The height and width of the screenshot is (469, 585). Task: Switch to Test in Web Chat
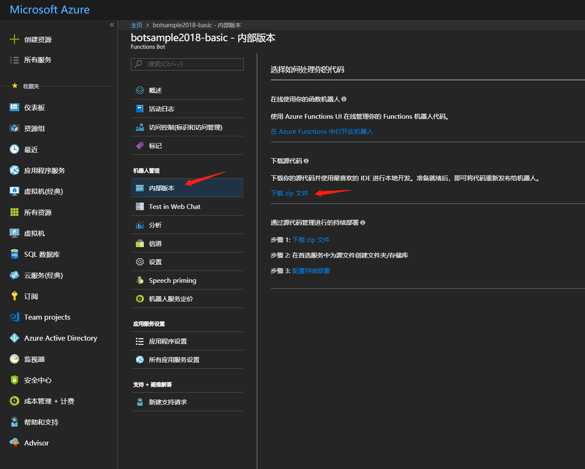point(174,206)
